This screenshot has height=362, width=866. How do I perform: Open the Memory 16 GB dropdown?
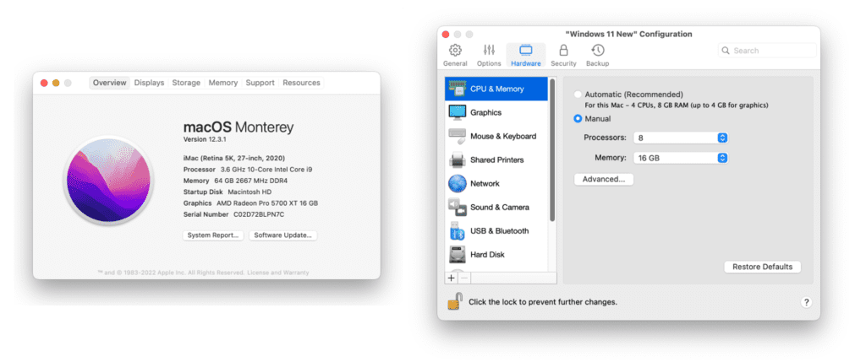tap(680, 158)
